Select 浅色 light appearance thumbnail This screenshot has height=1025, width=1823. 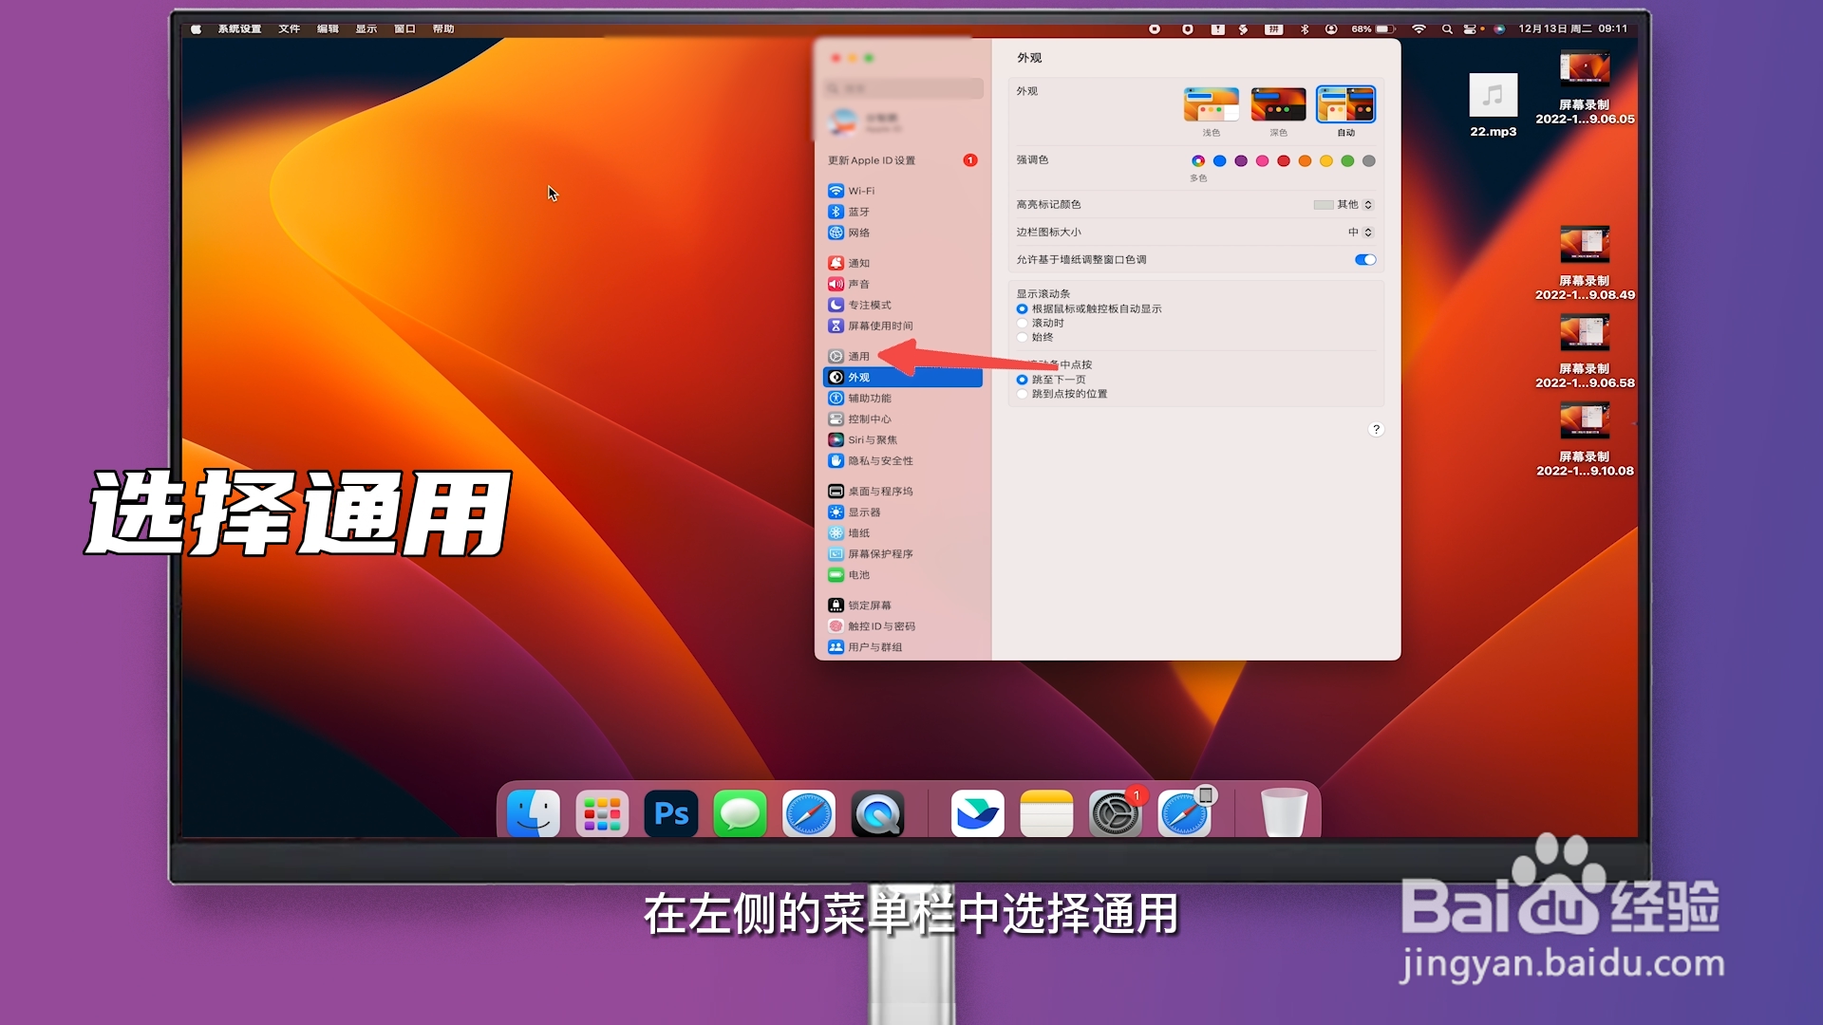tap(1212, 104)
